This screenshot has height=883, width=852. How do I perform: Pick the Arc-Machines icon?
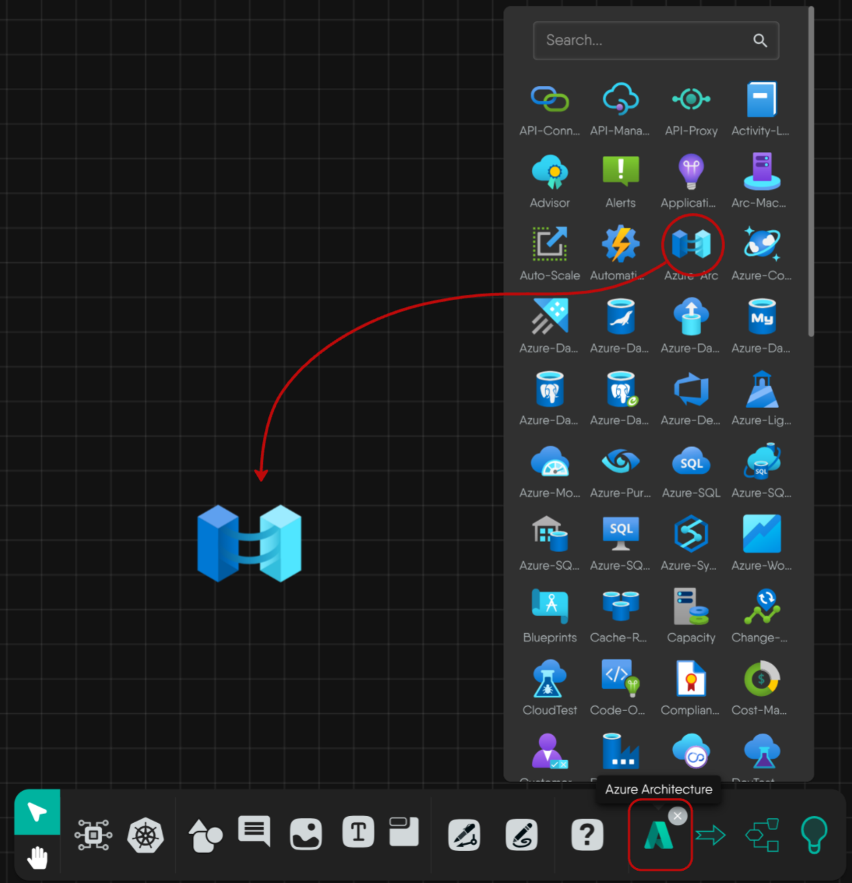pyautogui.click(x=762, y=171)
